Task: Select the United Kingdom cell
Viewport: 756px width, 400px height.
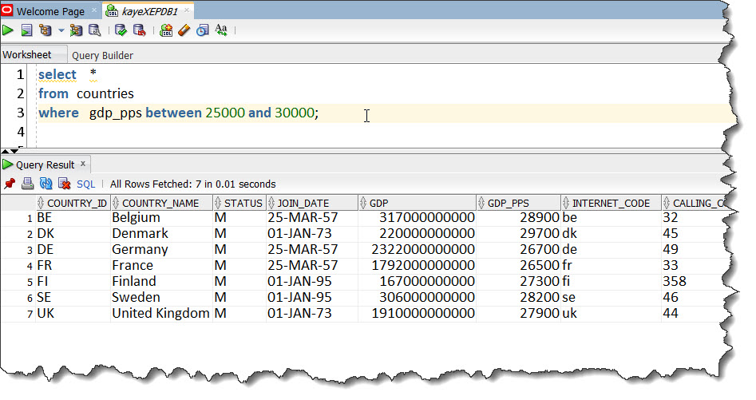Action: 160,313
